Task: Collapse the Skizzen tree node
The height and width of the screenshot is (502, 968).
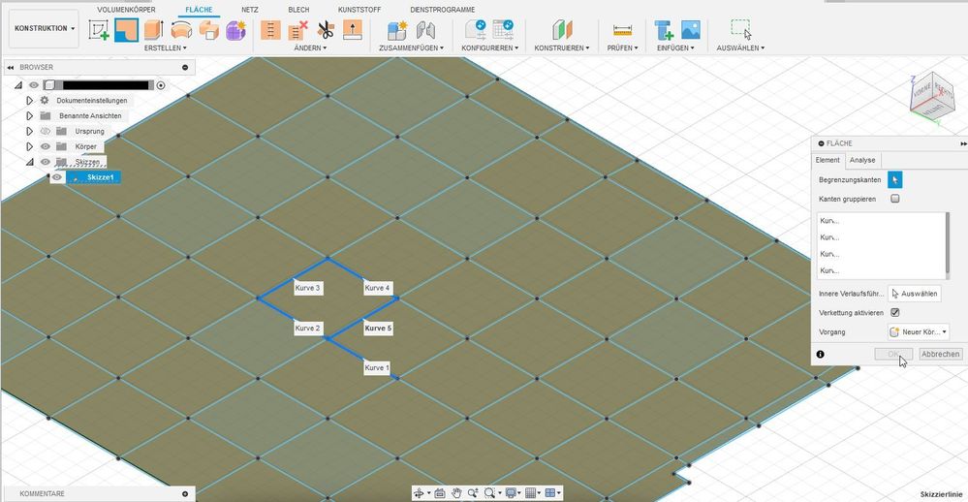Action: 29,162
